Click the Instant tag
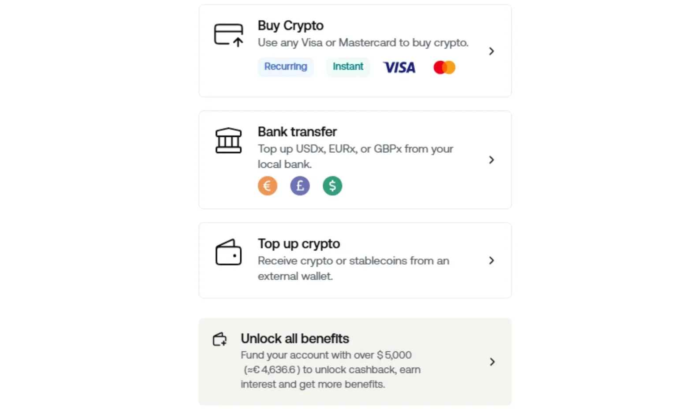The width and height of the screenshot is (689, 413). pos(348,67)
